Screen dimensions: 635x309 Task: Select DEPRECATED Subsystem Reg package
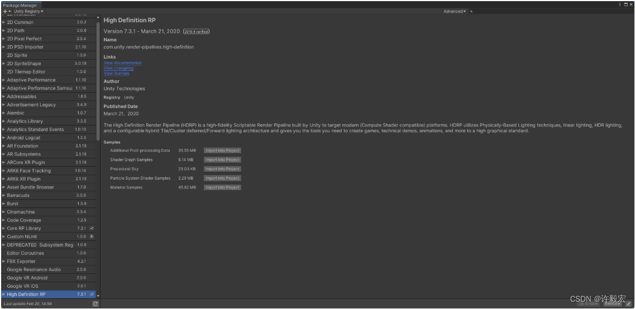[48, 245]
